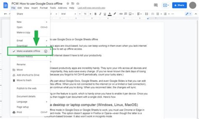Click the bulleted list icon
199x119 pixels.
[x=158, y=14]
